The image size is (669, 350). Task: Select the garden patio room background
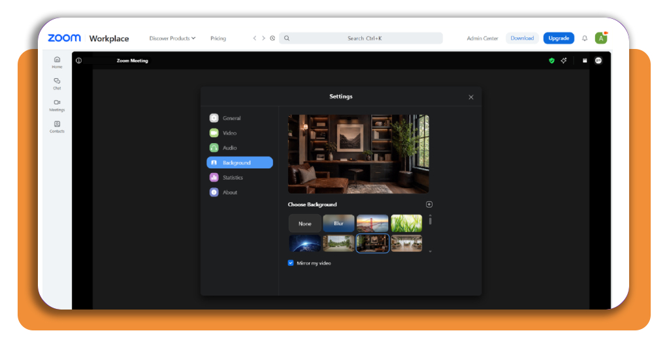click(338, 244)
